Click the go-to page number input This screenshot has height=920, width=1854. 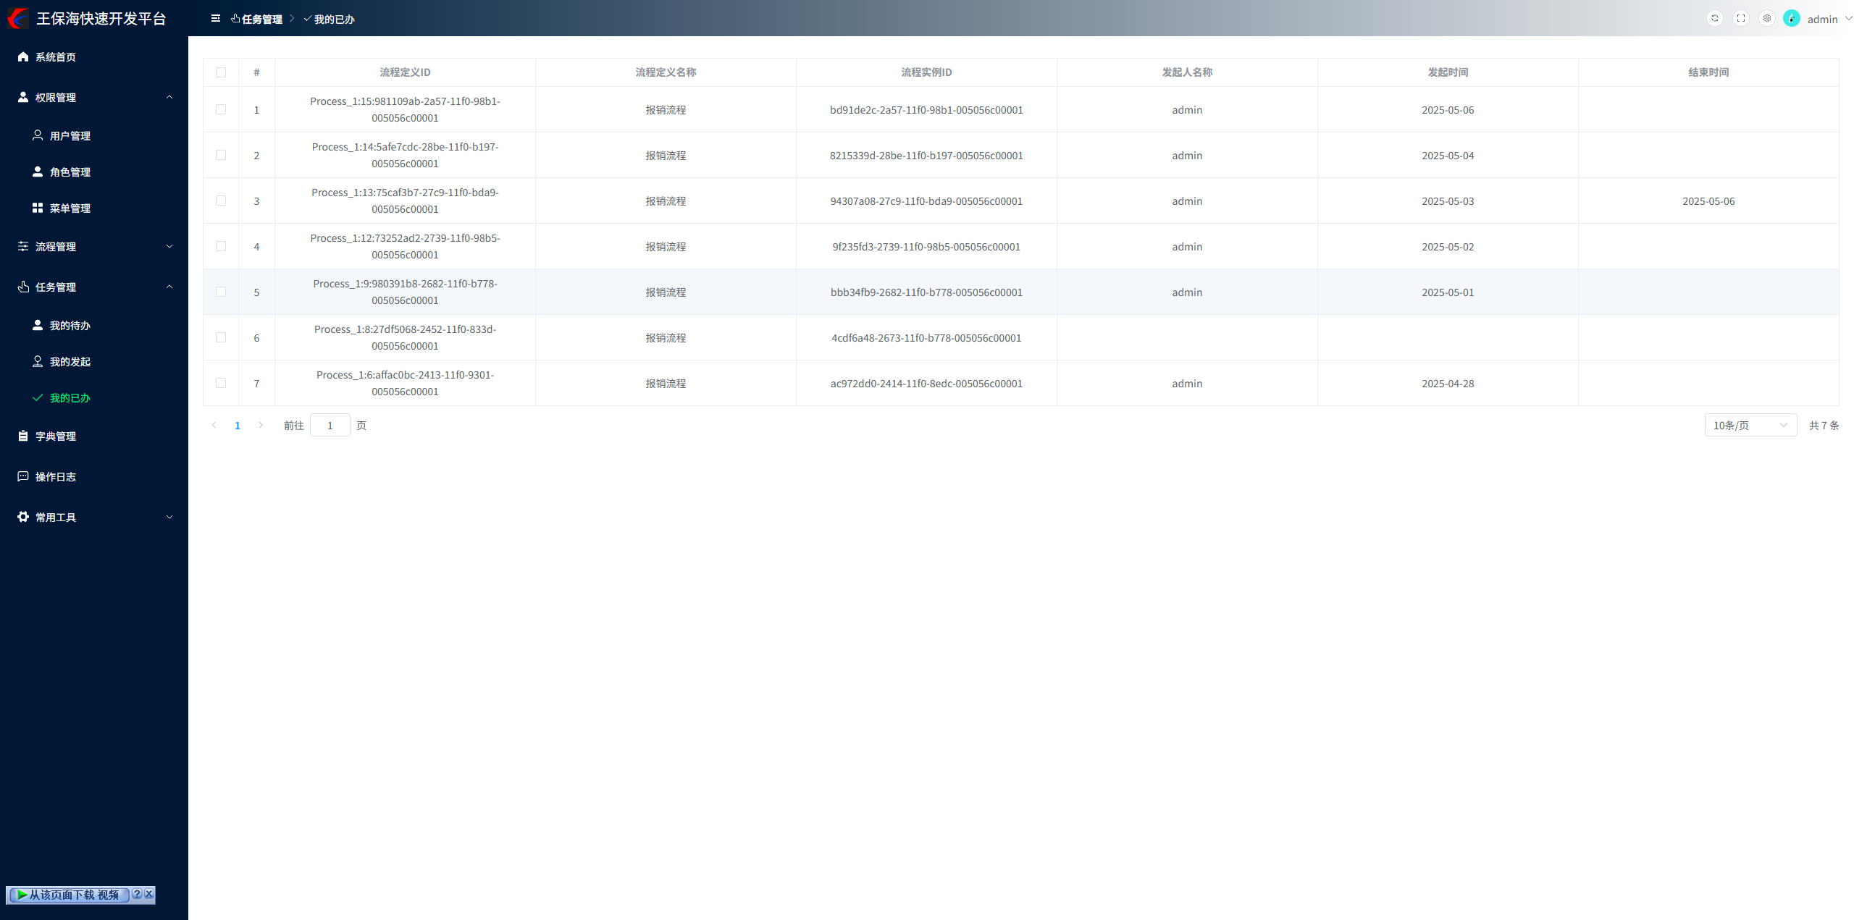(330, 425)
